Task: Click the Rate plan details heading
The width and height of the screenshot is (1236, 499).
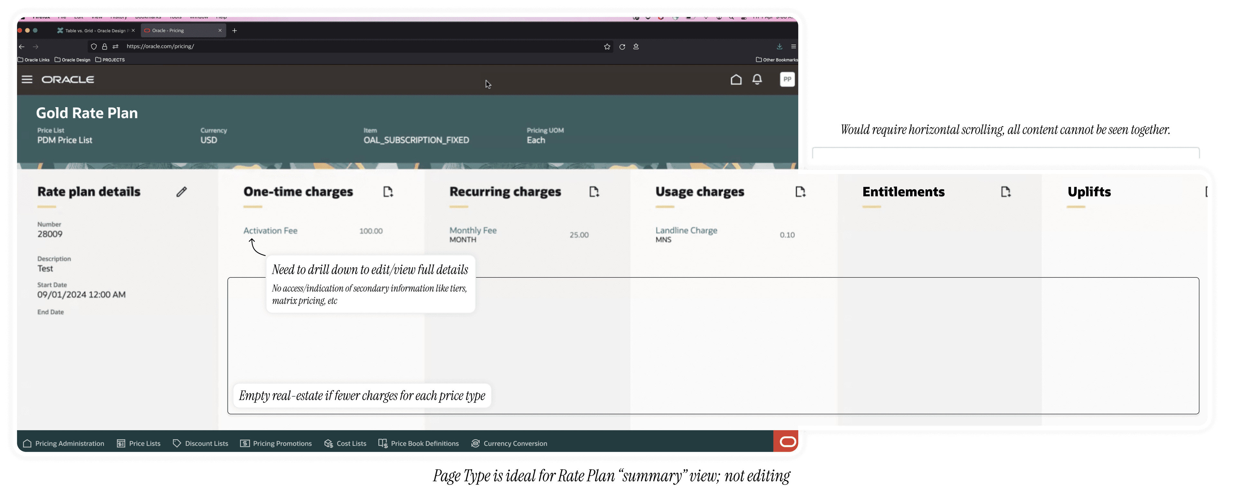Action: 89,192
